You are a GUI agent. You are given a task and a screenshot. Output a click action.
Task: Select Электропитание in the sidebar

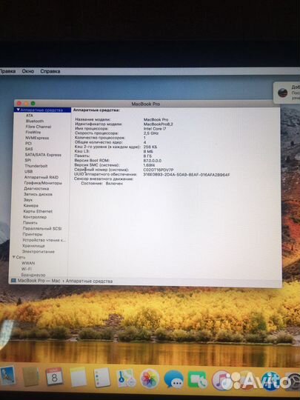(x=39, y=252)
